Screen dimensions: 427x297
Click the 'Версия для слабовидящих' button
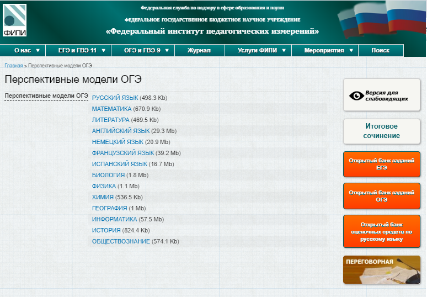[382, 95]
